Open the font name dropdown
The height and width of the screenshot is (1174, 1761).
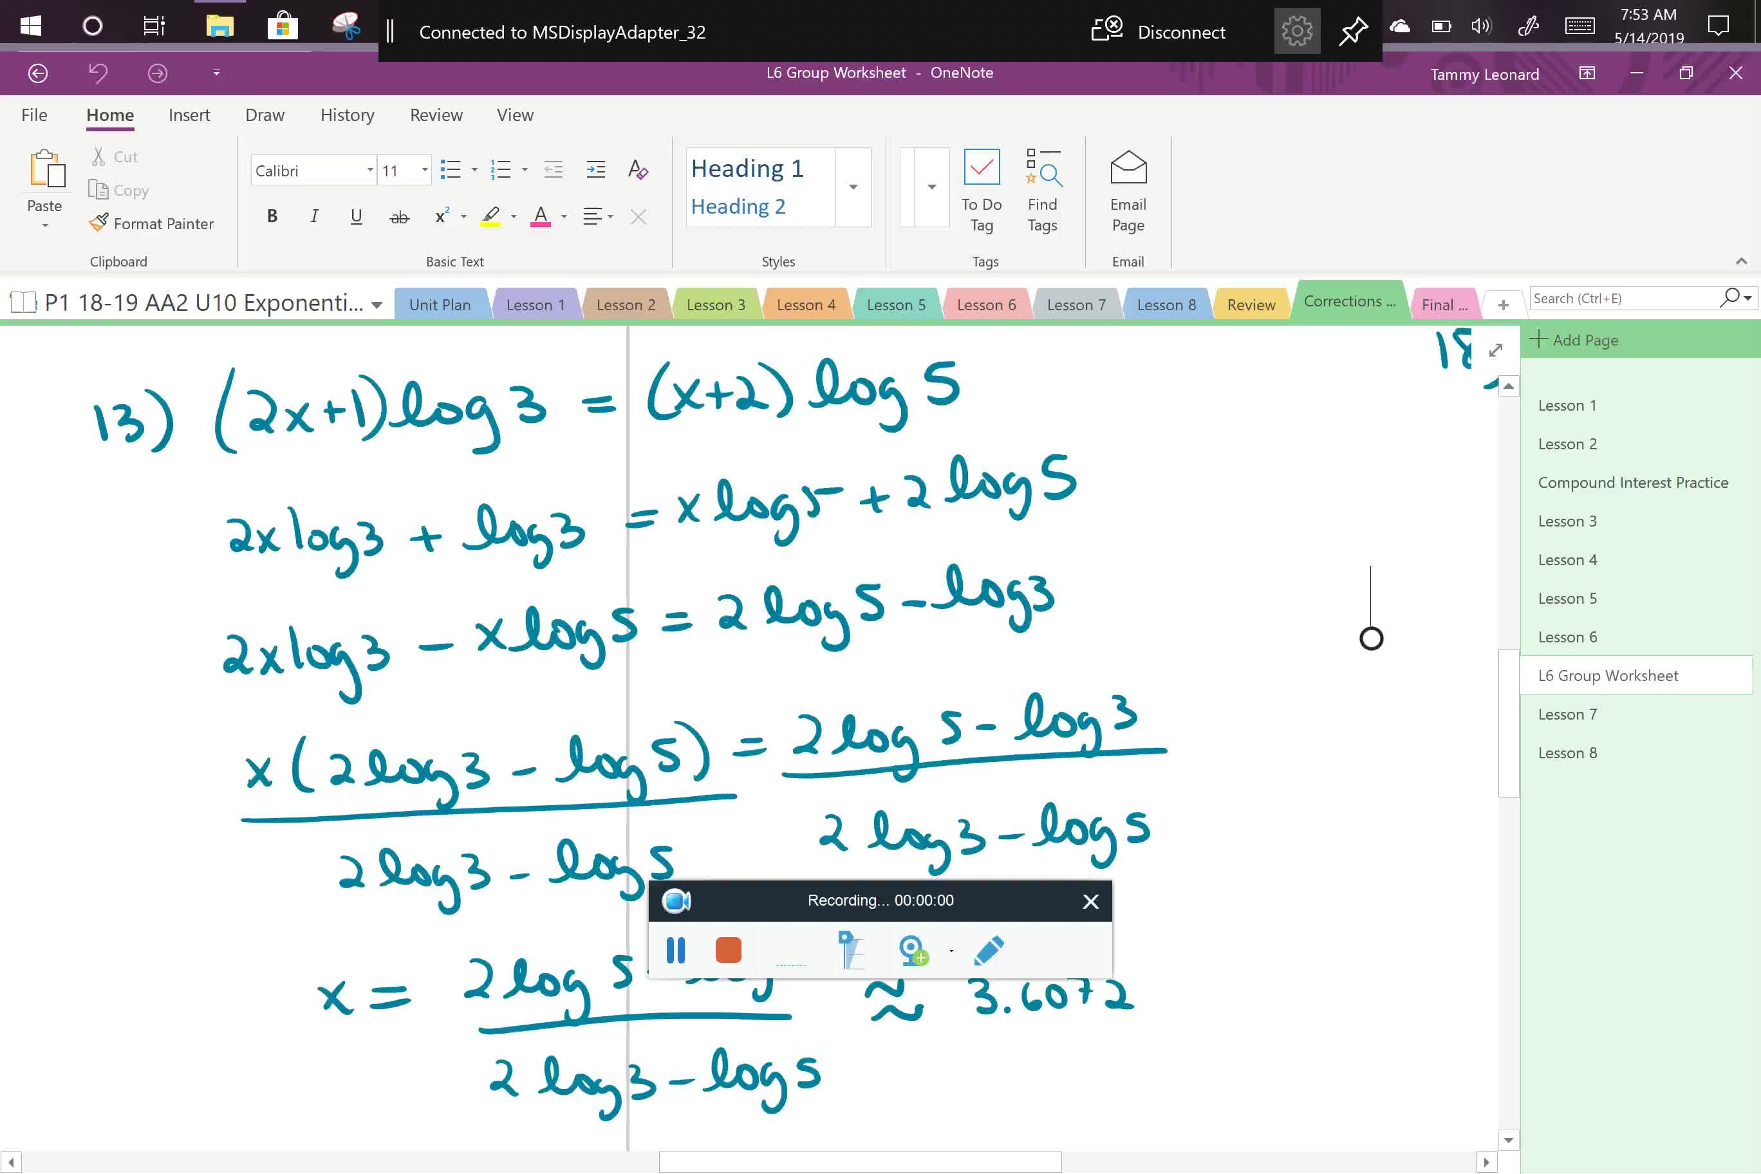click(368, 171)
